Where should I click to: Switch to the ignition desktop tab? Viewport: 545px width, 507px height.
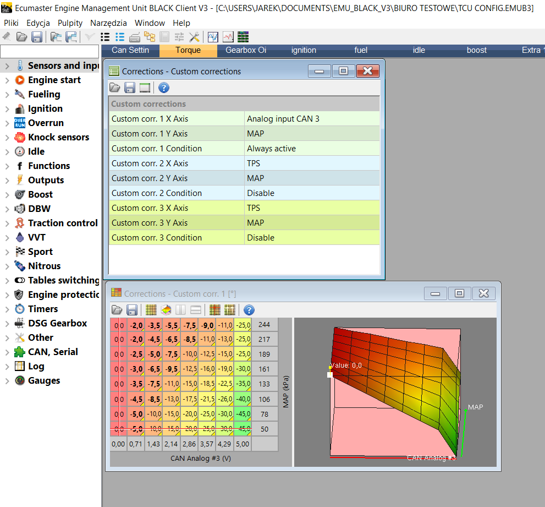tap(304, 50)
